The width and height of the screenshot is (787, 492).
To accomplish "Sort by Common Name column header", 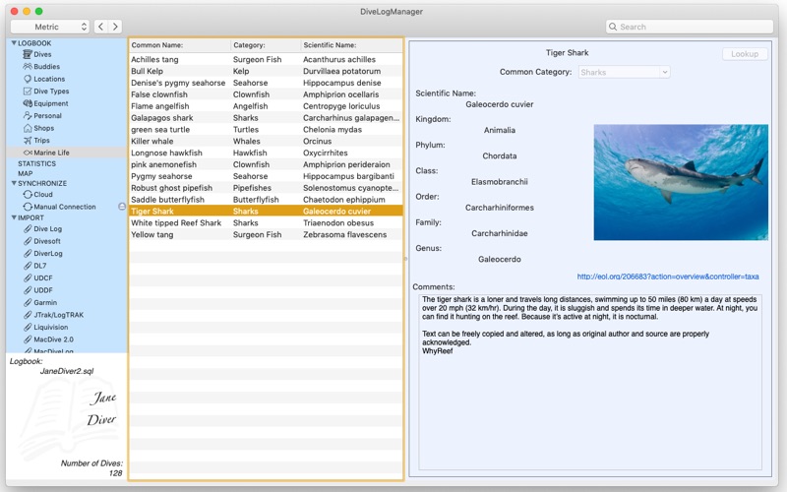I will click(x=180, y=45).
